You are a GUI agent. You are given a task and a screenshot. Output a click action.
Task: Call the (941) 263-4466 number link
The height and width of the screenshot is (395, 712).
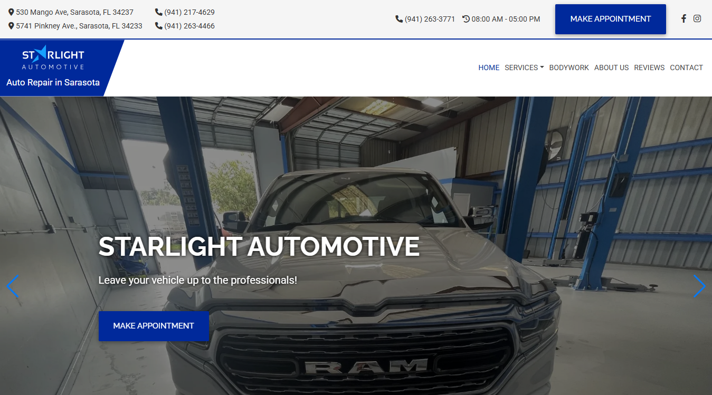point(189,26)
